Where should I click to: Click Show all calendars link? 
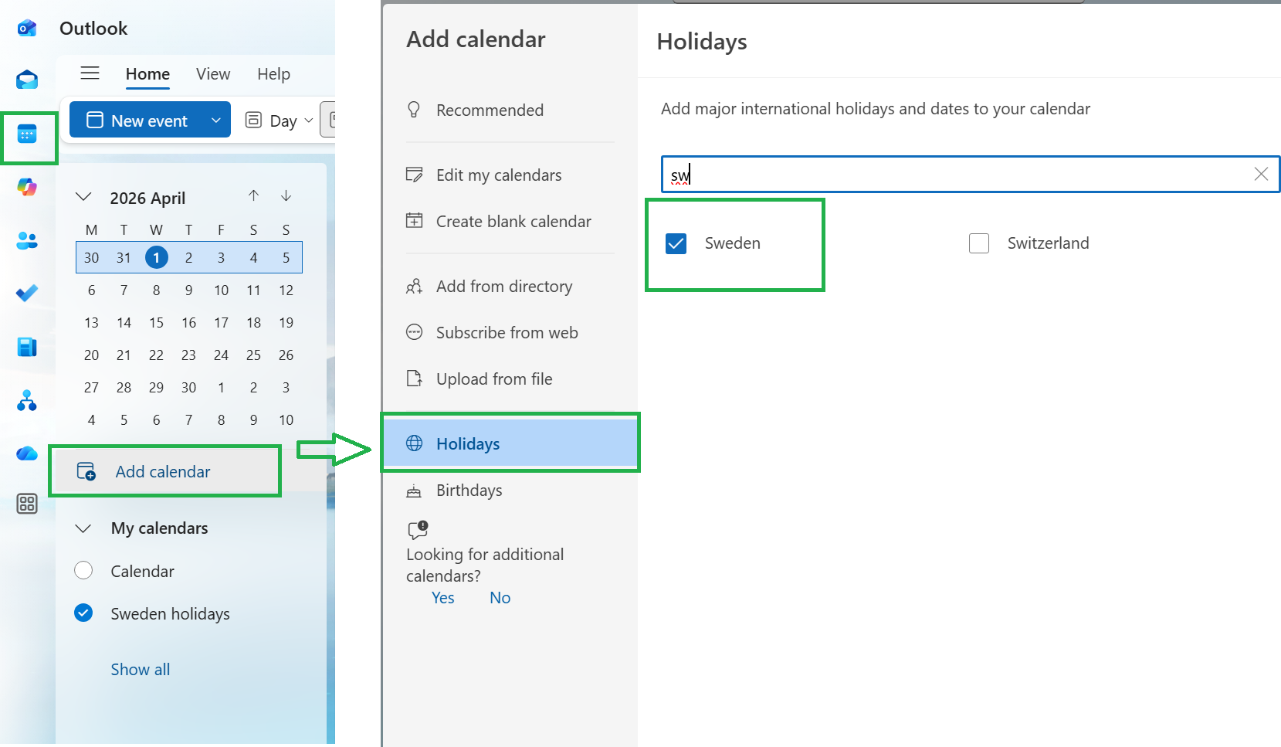[x=141, y=670]
